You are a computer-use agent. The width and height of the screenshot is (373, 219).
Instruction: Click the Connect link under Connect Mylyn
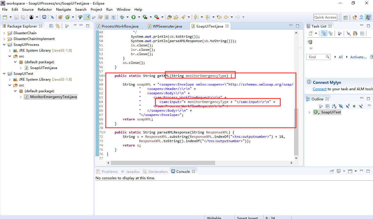point(319,89)
